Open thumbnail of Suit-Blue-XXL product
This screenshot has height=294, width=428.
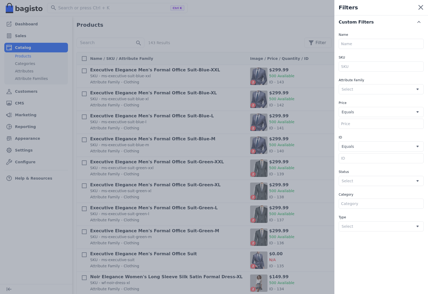(259, 76)
